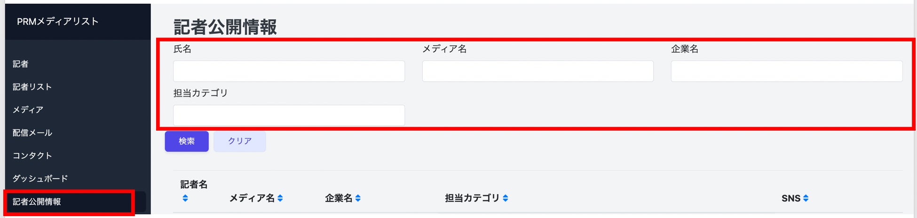Image resolution: width=917 pixels, height=218 pixels.
Task: Click the PRMメディアリスト header title
Action: point(58,22)
